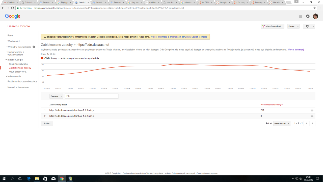Screen dimensions: 323x182
Task: Open Centrum dla webmasterów footer link
Action: [134, 173]
